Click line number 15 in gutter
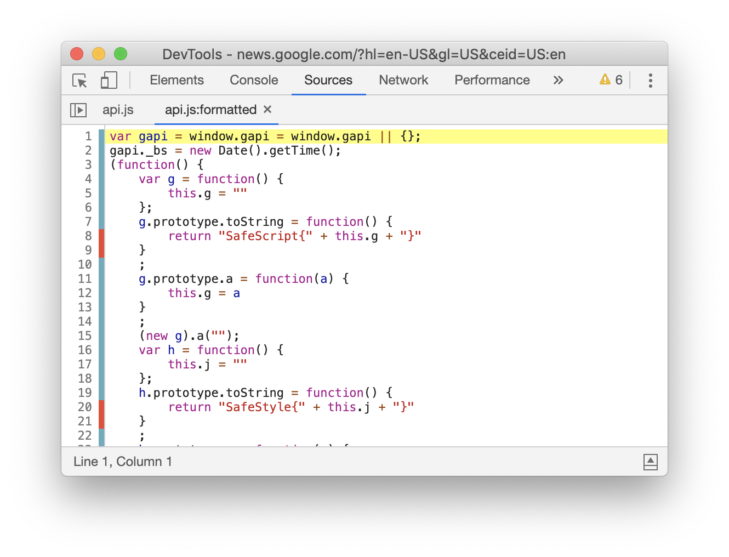This screenshot has height=557, width=729. pyautogui.click(x=84, y=336)
